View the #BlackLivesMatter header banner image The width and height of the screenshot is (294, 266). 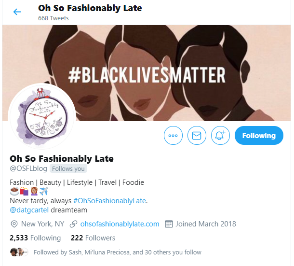(147, 73)
